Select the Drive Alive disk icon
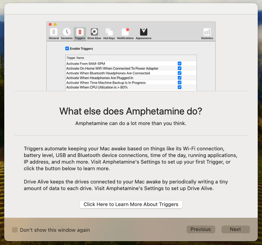This screenshot has width=262, height=245. point(94,32)
